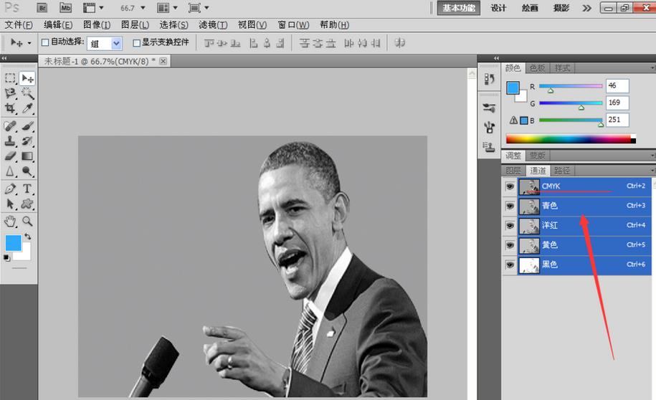Image resolution: width=656 pixels, height=400 pixels.
Task: Open the 66.7 zoom level dropdown
Action: pyautogui.click(x=133, y=8)
